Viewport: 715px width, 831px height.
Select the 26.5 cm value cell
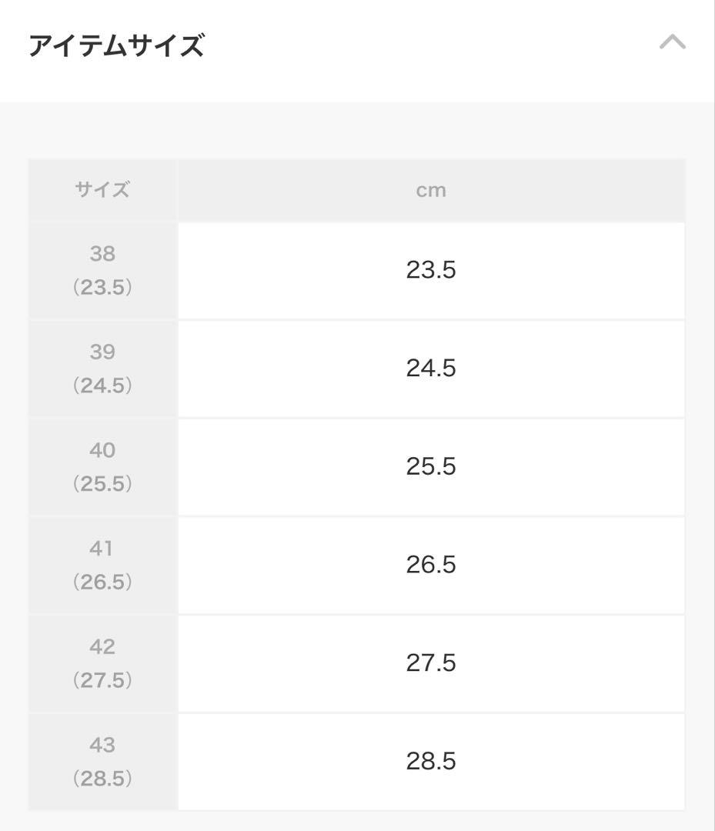pos(432,565)
